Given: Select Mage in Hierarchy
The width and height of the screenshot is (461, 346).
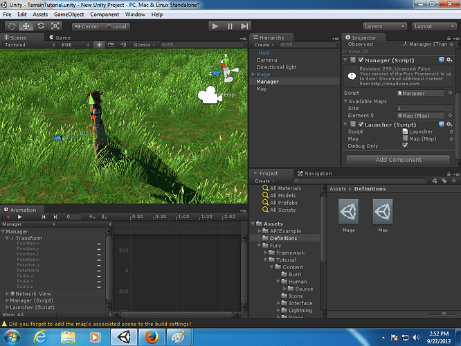Looking at the screenshot, I should (x=263, y=74).
